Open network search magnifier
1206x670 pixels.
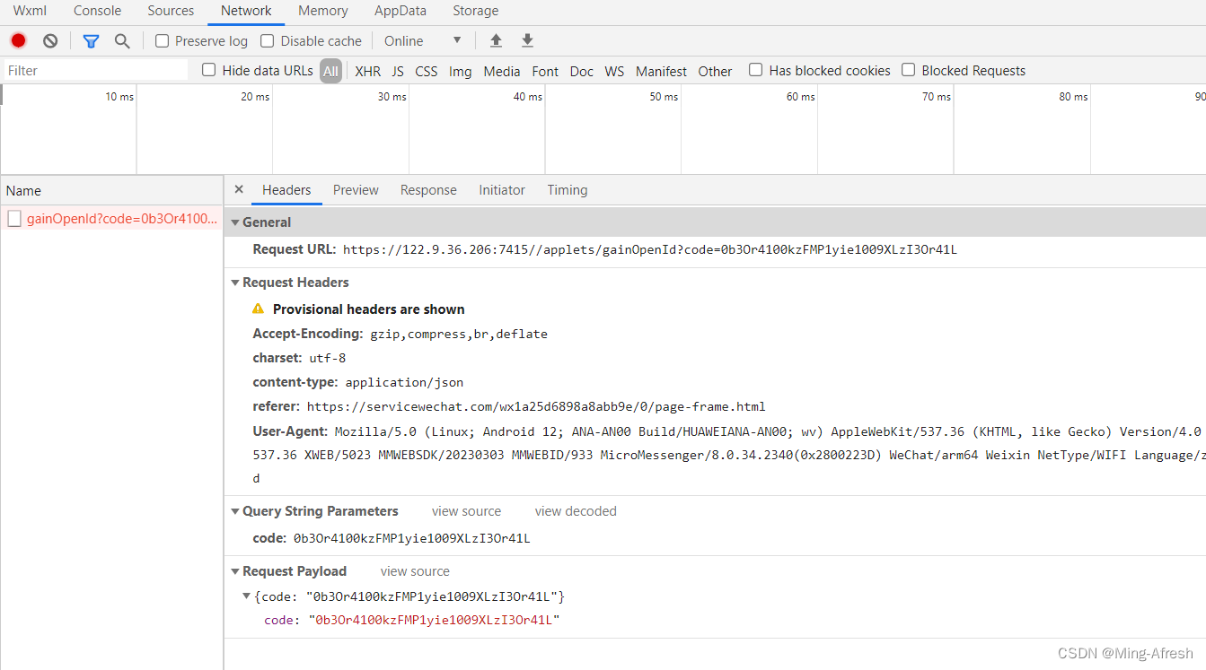[x=122, y=40]
